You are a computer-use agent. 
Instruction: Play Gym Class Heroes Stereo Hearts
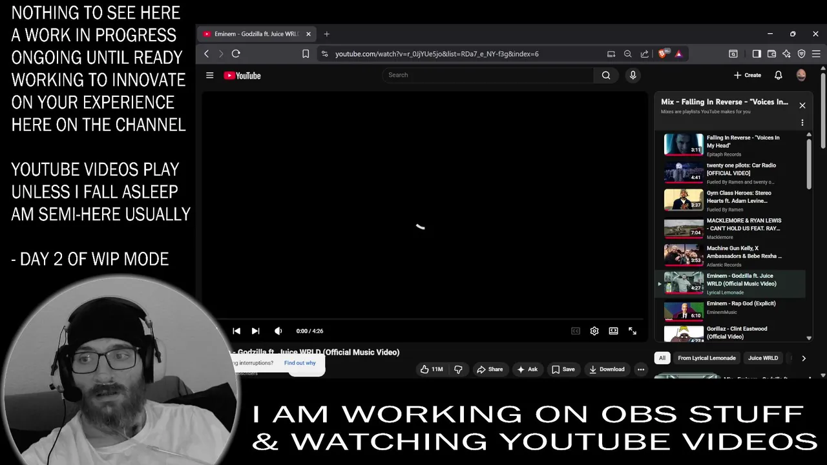pyautogui.click(x=730, y=200)
